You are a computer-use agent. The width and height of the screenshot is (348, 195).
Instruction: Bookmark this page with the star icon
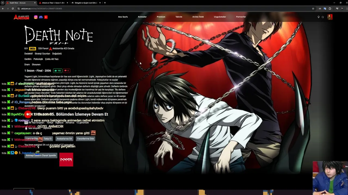pyautogui.click(x=313, y=9)
